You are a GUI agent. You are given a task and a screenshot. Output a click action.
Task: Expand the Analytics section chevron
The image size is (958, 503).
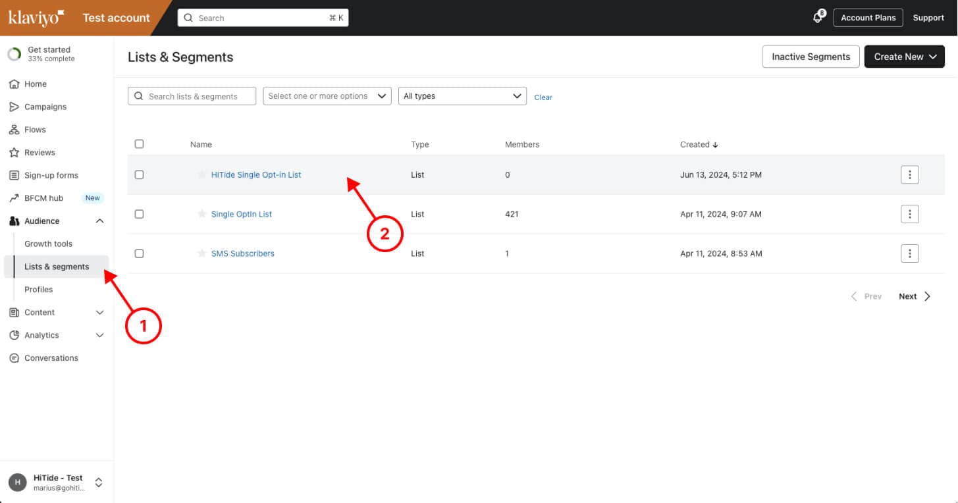100,335
